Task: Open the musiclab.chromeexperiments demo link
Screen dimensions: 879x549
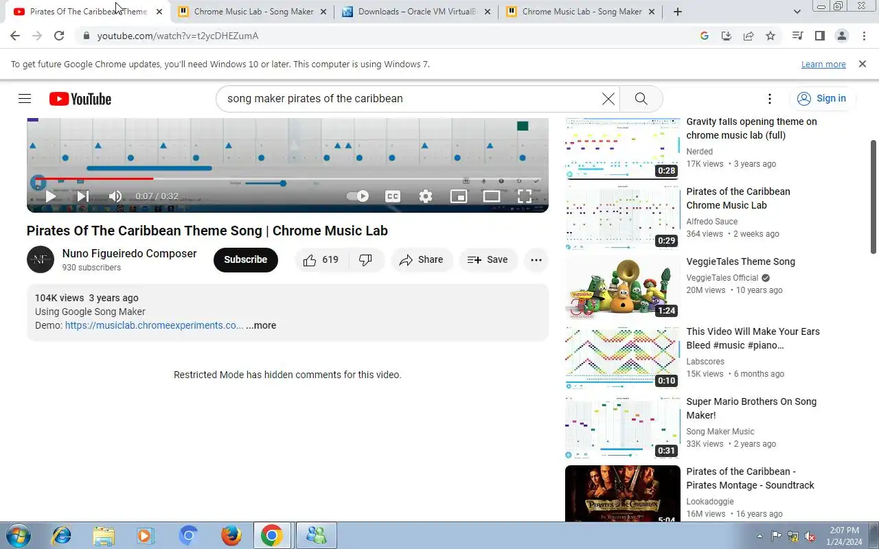Action: (155, 325)
